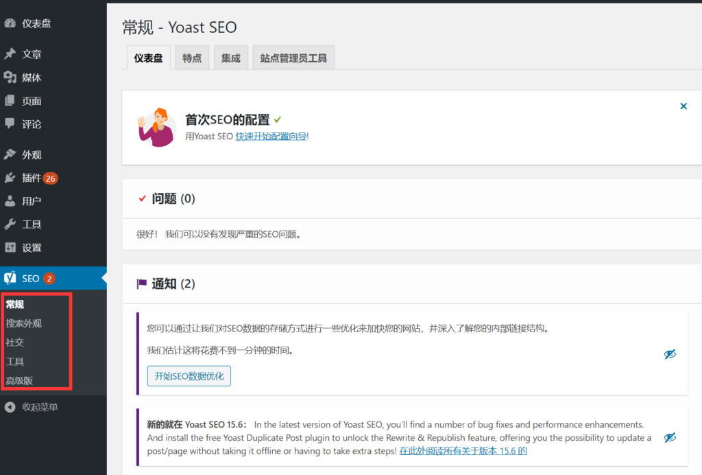702x475 pixels.
Task: Click the 评论 comment bubble icon
Action: (x=10, y=124)
